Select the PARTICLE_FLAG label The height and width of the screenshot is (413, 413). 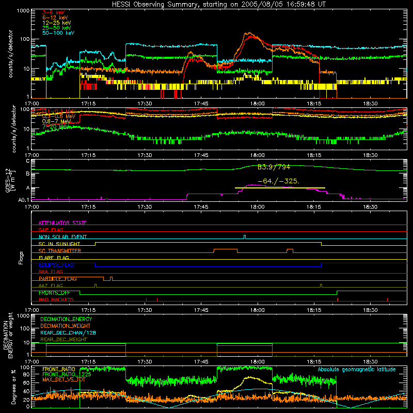(58, 279)
